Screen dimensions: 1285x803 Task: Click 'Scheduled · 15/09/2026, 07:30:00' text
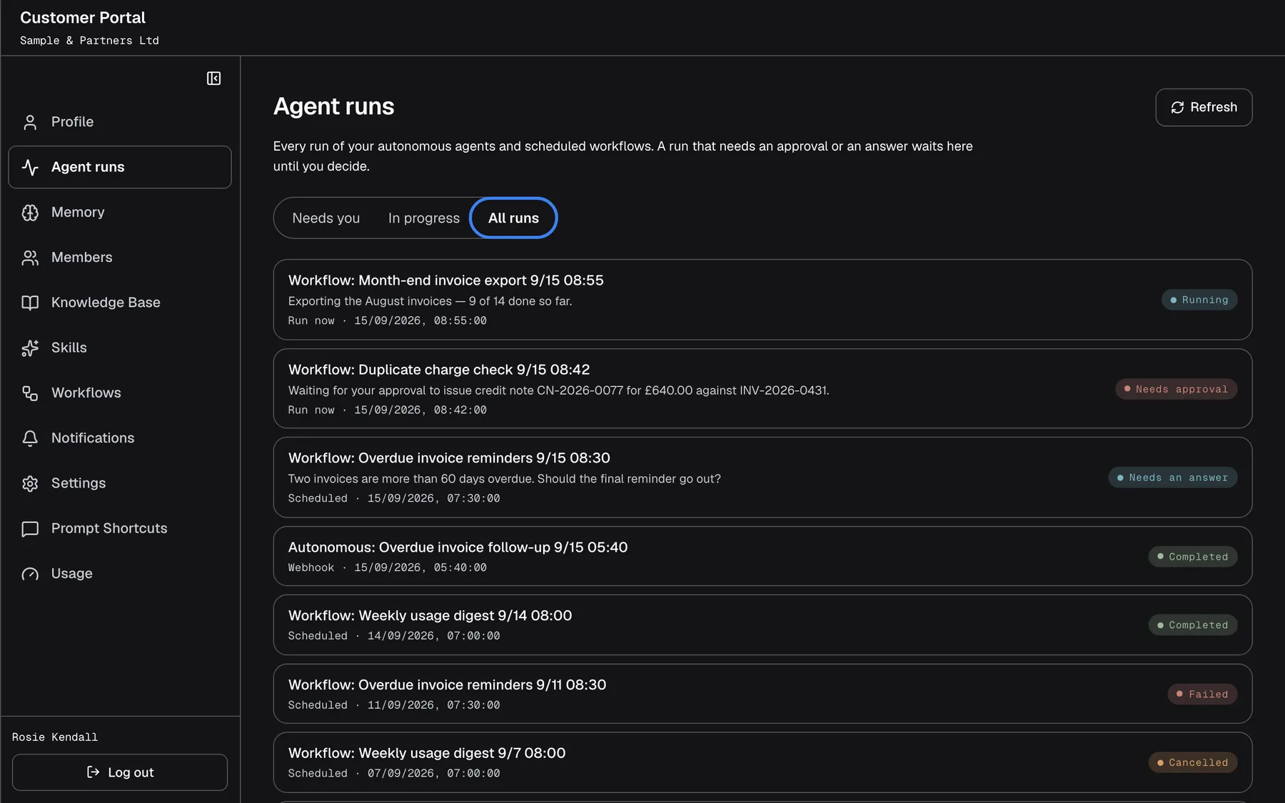(394, 498)
